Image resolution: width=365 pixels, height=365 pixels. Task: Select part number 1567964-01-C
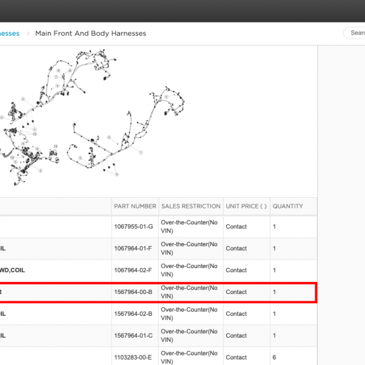[133, 335]
